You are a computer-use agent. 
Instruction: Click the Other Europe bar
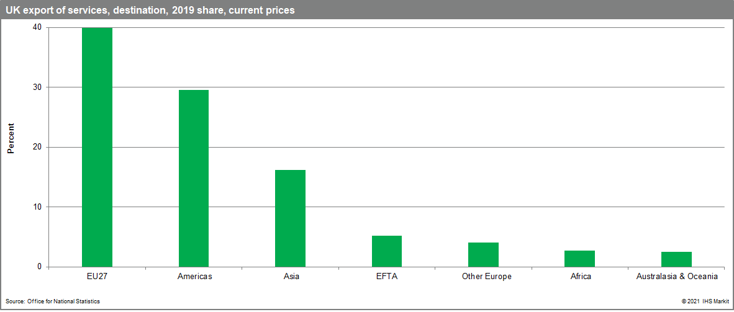coord(483,254)
